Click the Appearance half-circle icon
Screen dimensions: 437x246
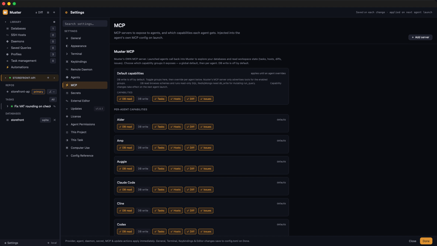click(67, 46)
